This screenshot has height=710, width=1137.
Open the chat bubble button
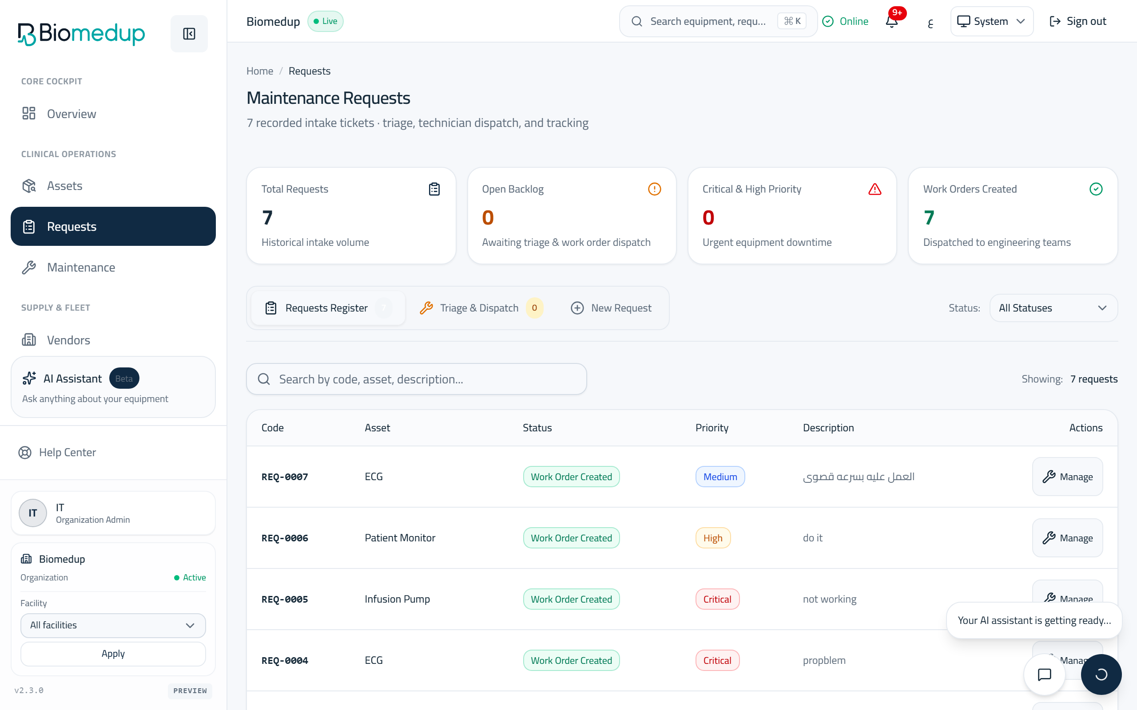[x=1044, y=674]
